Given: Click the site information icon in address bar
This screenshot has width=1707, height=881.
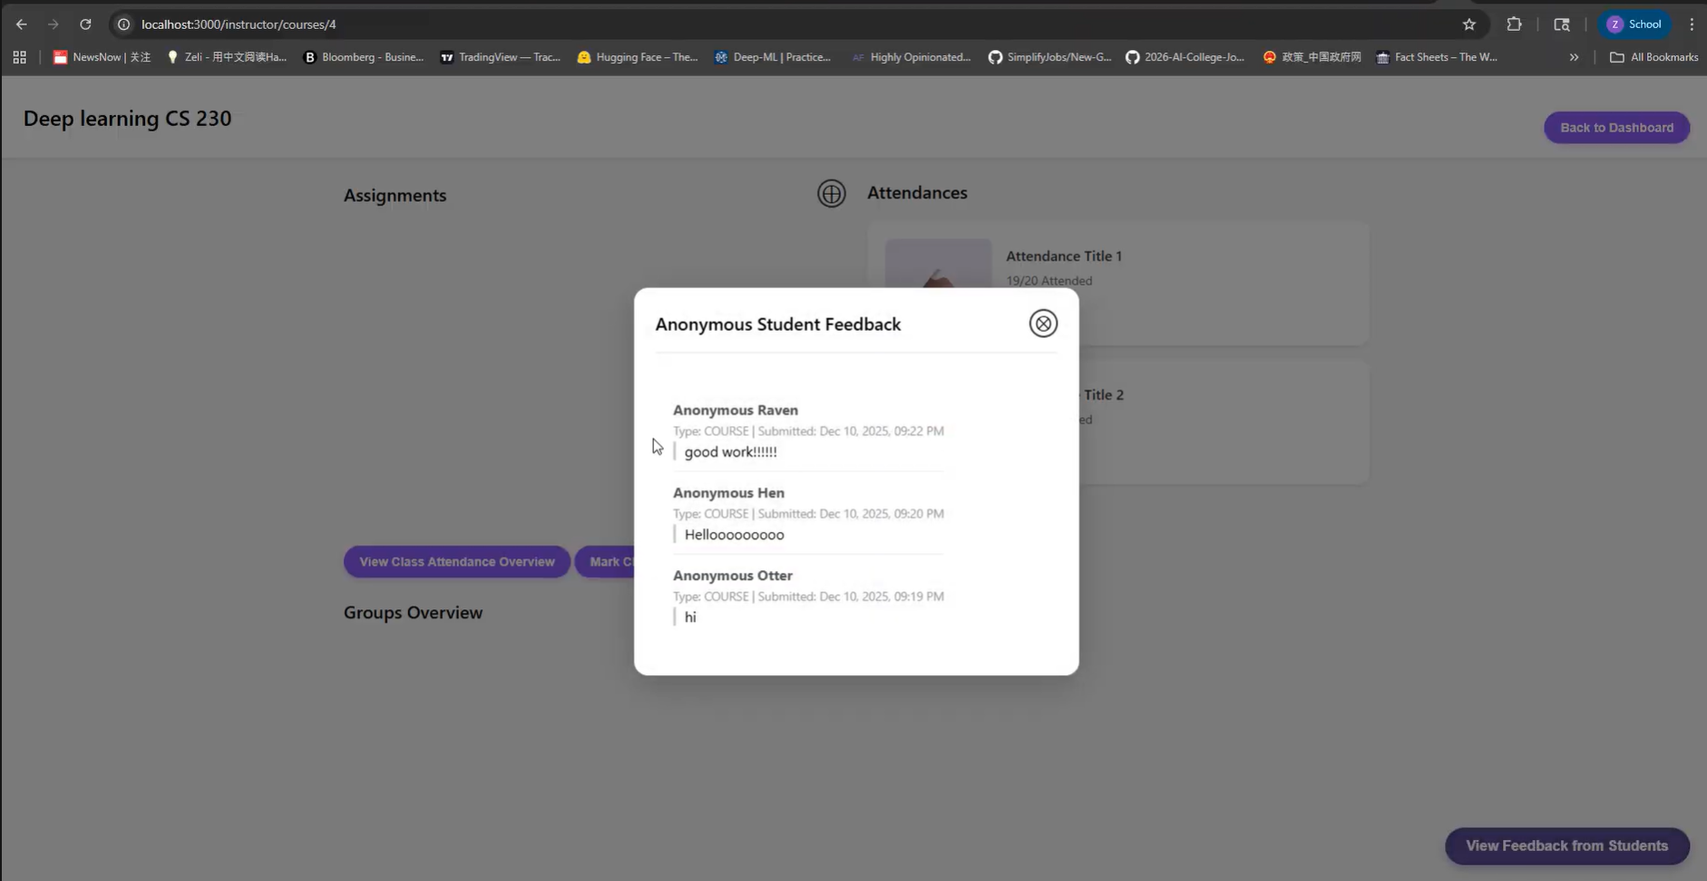Looking at the screenshot, I should [x=122, y=24].
